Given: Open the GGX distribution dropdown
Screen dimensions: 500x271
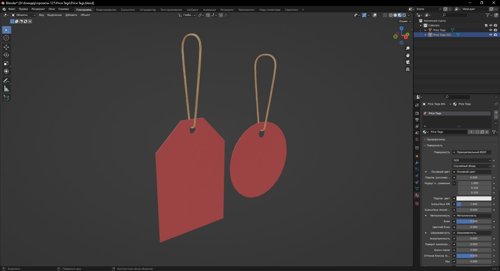Looking at the screenshot, I should 472,160.
